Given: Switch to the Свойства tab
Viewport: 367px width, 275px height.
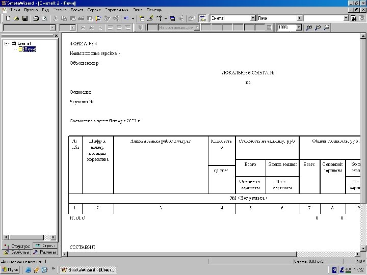Looking at the screenshot, I should point(16,252).
